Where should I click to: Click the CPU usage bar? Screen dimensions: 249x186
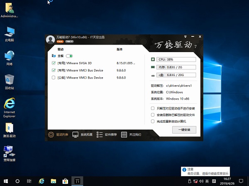pyautogui.click(x=176, y=60)
